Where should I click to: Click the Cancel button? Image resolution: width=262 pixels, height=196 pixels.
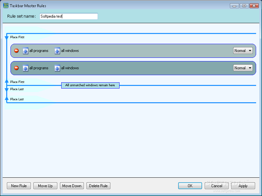216,186
